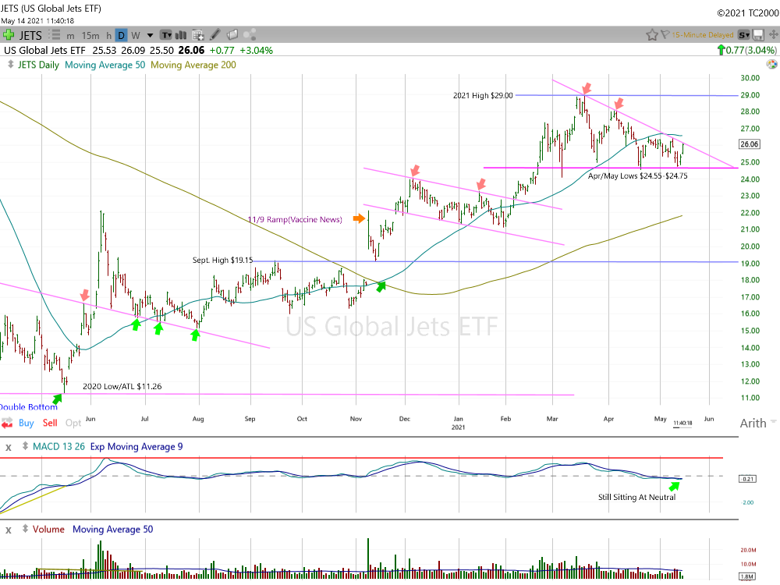780x585 pixels.
Task: Switch to the hourly (h) timeframe
Action: pyautogui.click(x=108, y=35)
